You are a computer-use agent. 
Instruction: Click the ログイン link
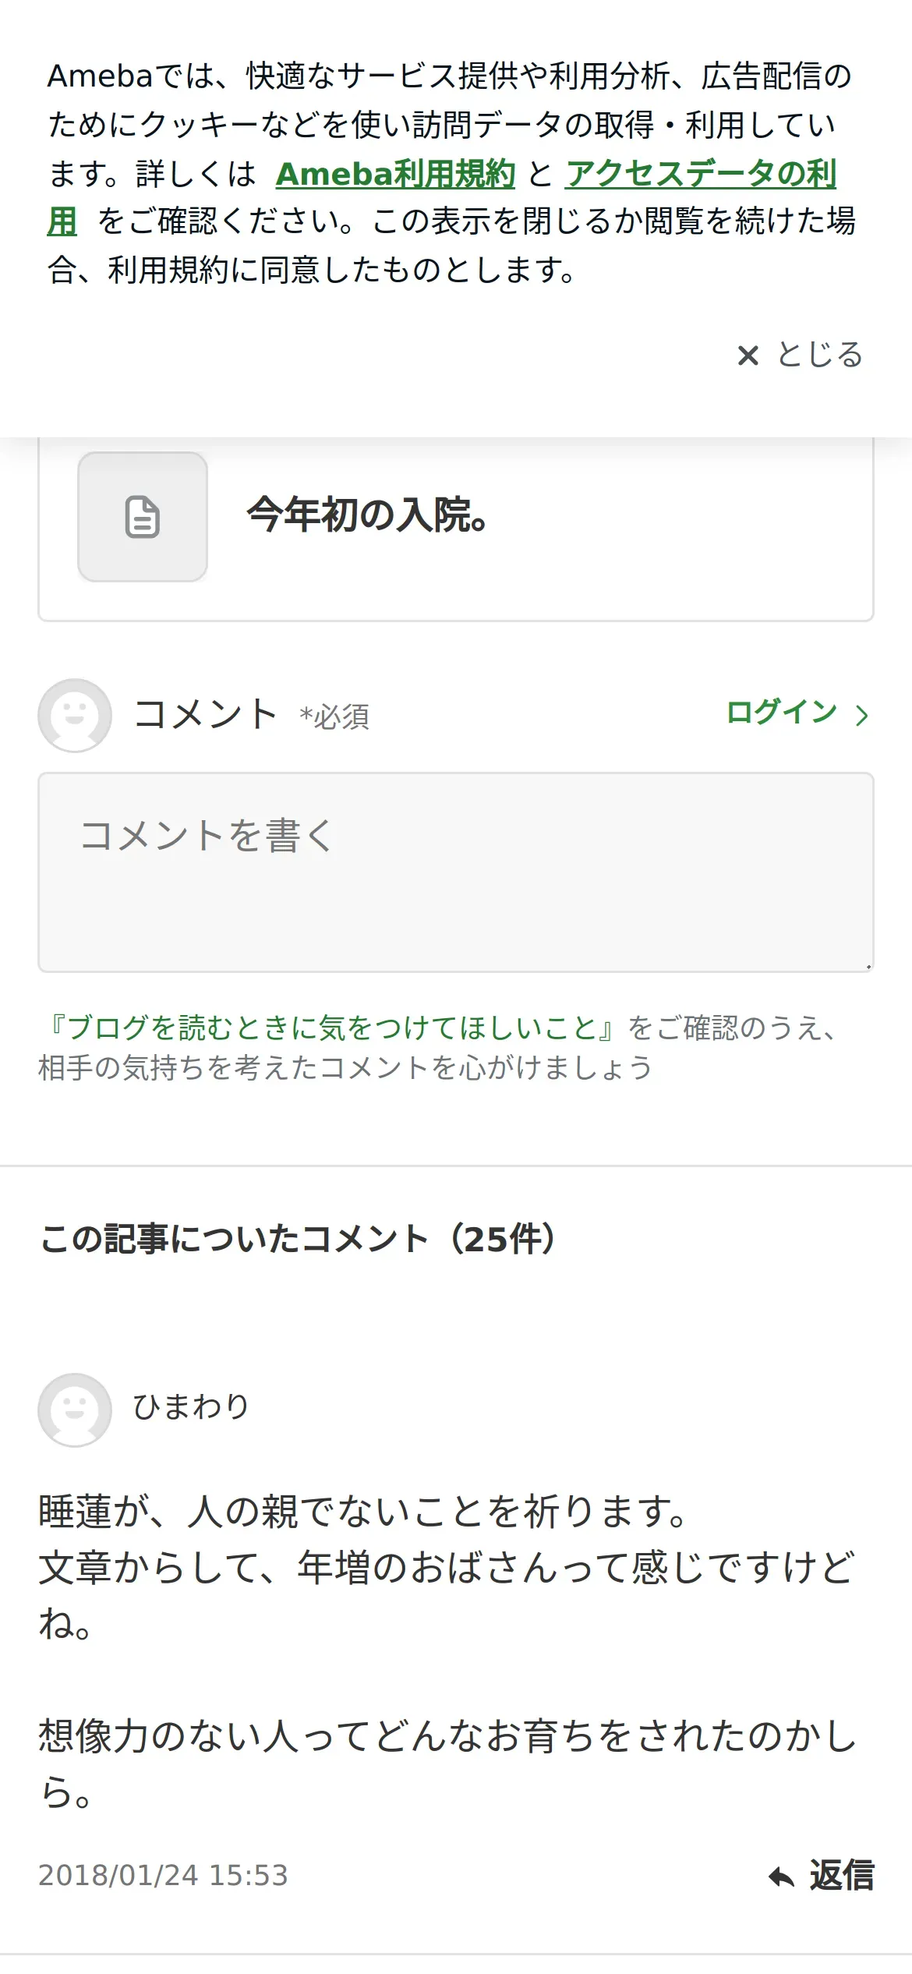coord(780,713)
